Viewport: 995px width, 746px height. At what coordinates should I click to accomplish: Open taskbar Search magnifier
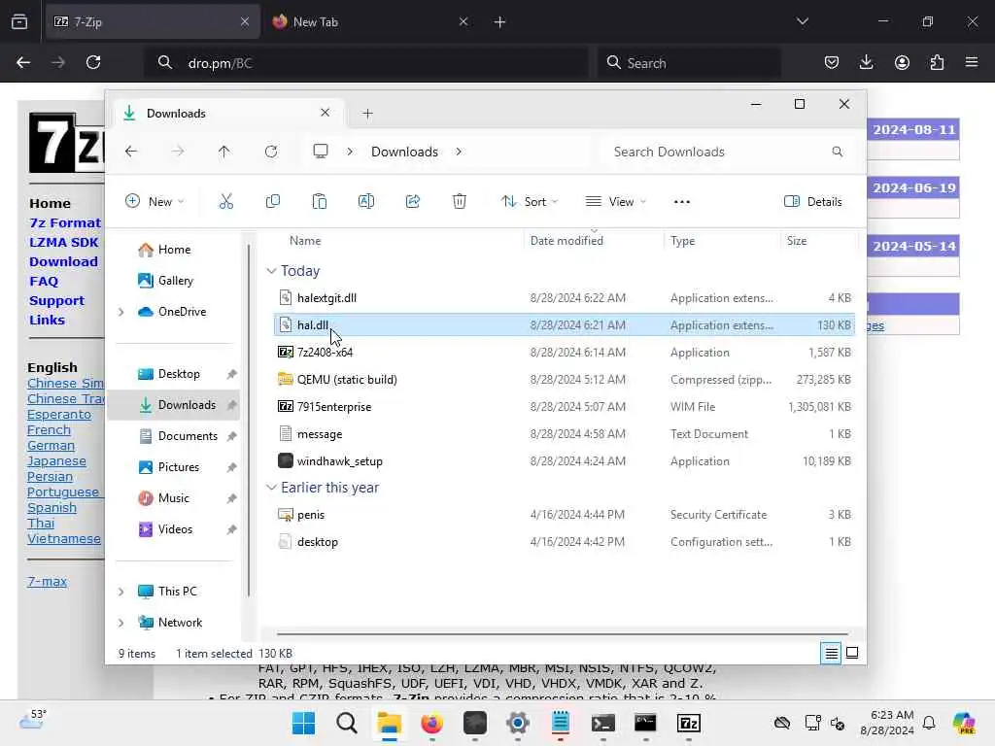[x=347, y=723]
